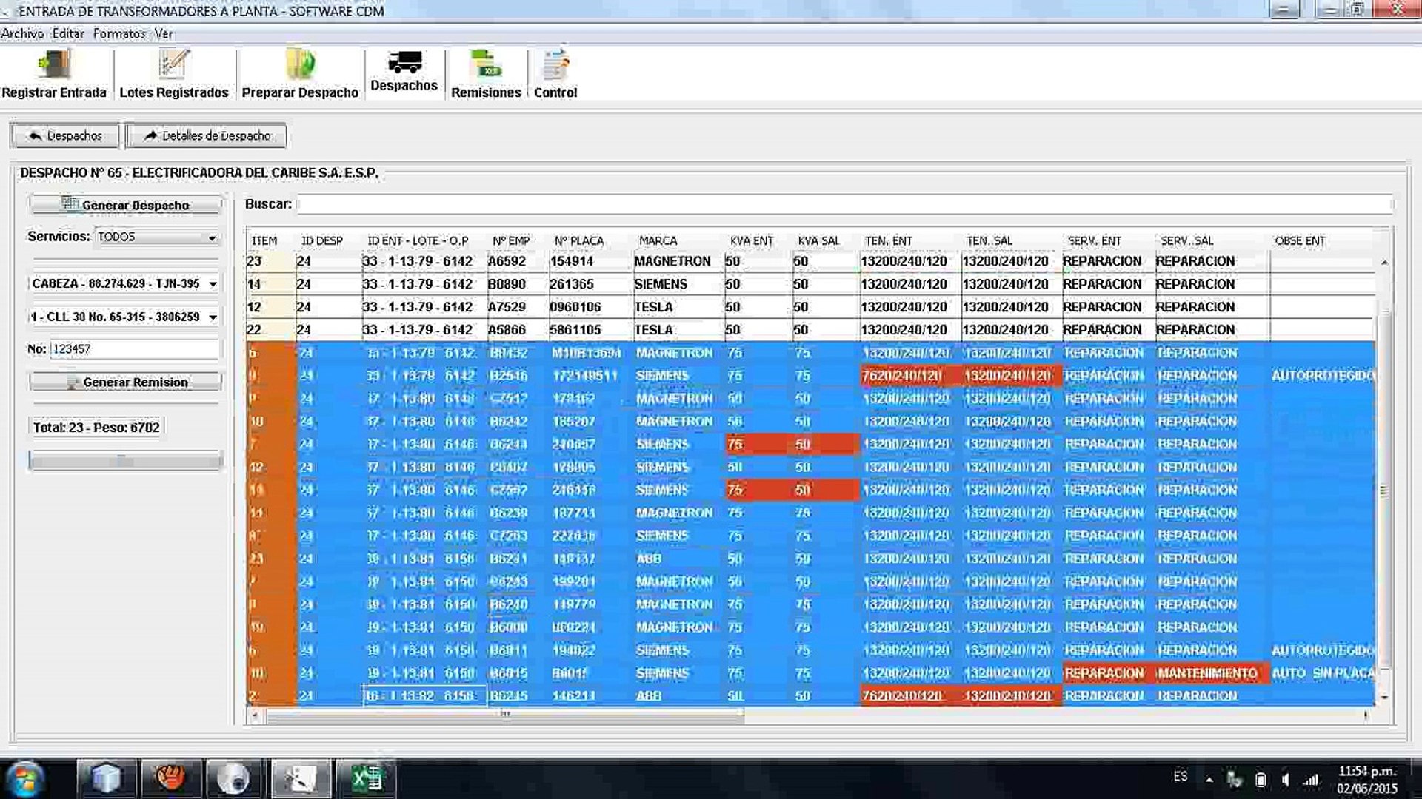Expand the CLL 30 address dropdown
Viewport: 1422px width, 799px height.
[x=213, y=317]
